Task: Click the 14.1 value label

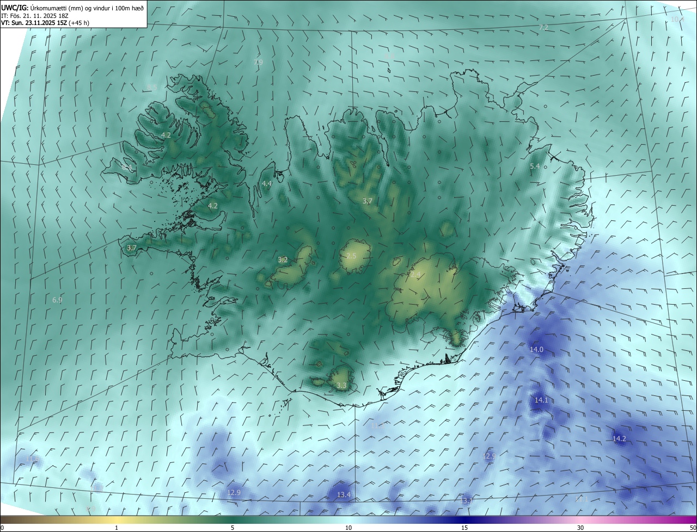Action: tap(541, 400)
